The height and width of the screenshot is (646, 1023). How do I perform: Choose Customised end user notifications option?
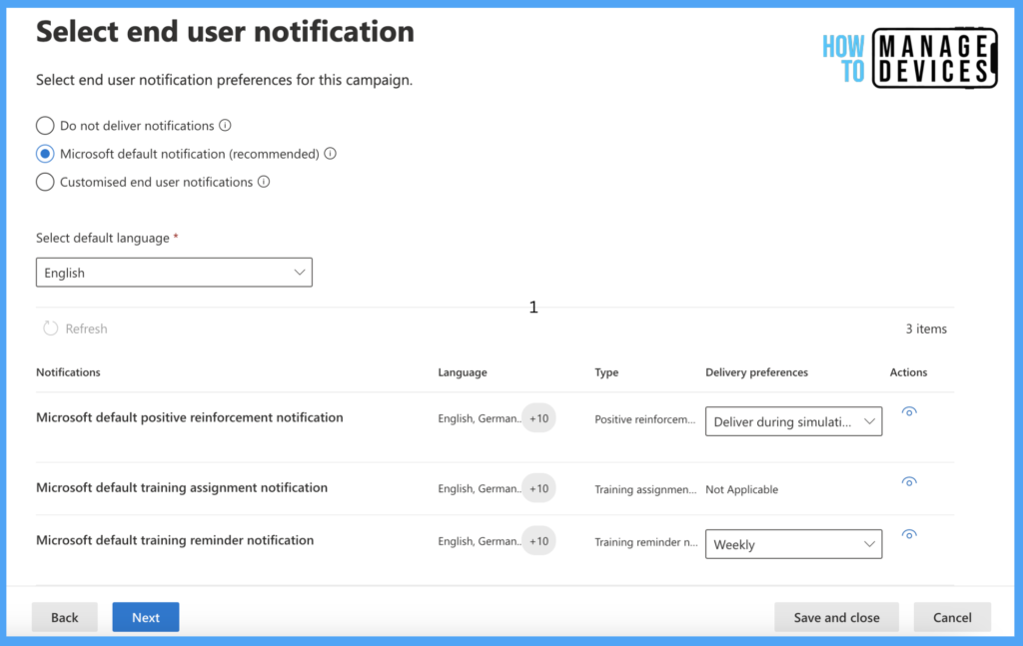point(45,182)
